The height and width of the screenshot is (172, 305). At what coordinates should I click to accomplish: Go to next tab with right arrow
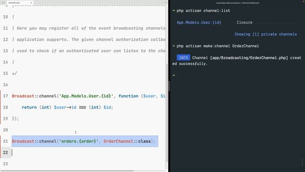click(x=4, y=2)
